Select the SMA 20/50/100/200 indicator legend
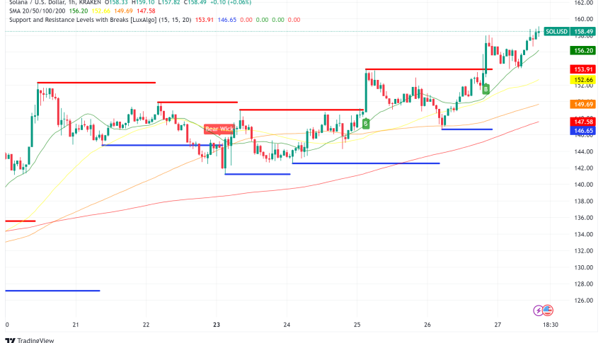This screenshot has width=603, height=343. pyautogui.click(x=38, y=11)
